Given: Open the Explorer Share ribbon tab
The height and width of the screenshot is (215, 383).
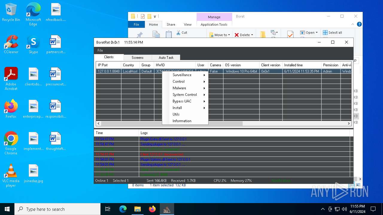Looking at the screenshot, I should tap(171, 24).
